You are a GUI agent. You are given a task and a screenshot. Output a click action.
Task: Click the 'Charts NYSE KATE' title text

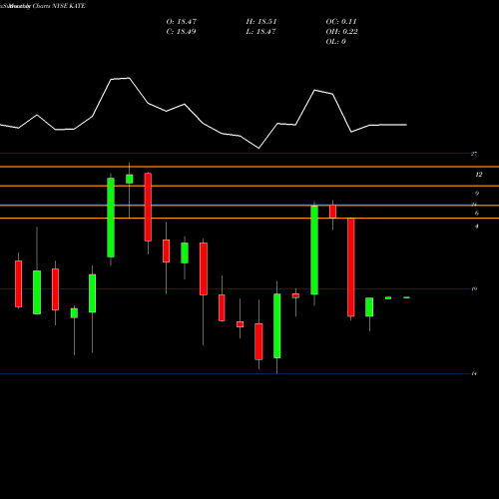59,6
